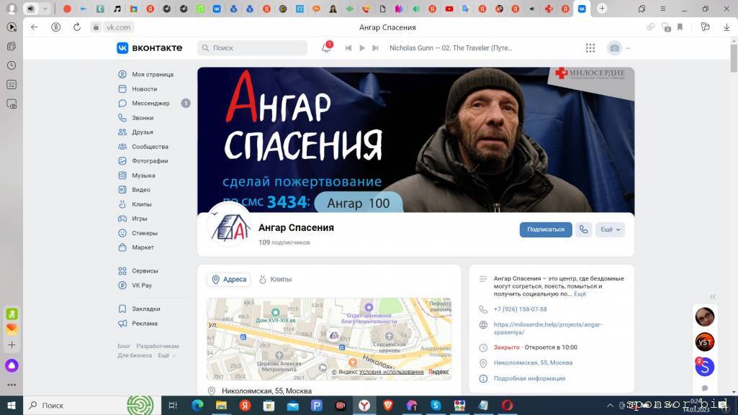Play the Nicholas Gunn track

point(362,48)
